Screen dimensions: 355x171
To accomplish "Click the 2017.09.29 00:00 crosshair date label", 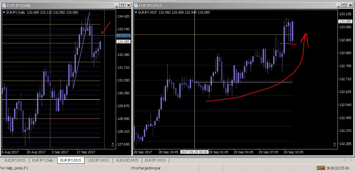I will click(x=194, y=152).
